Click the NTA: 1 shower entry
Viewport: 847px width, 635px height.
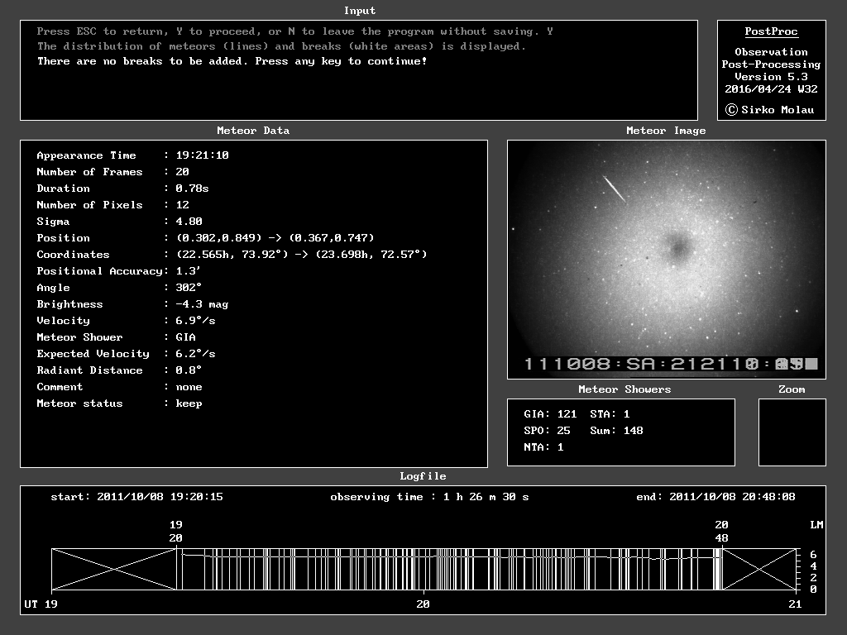tap(543, 447)
